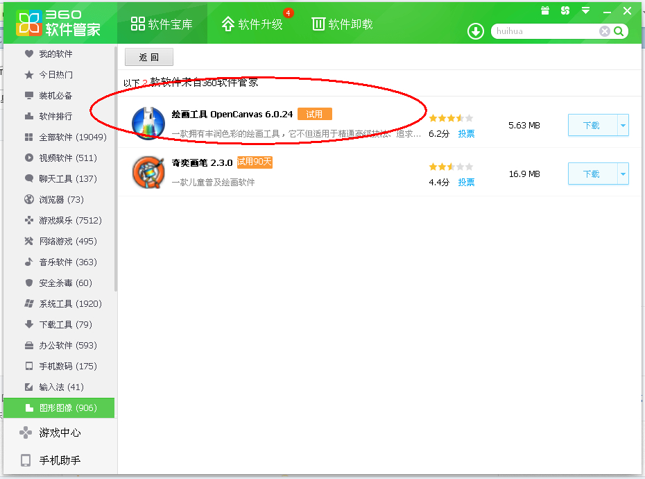
Task: Select 浏览器 (73) category
Action: (61, 200)
